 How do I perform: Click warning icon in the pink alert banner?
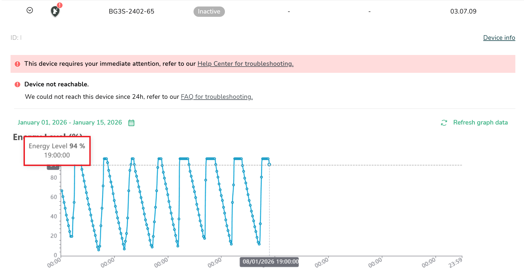coord(18,64)
